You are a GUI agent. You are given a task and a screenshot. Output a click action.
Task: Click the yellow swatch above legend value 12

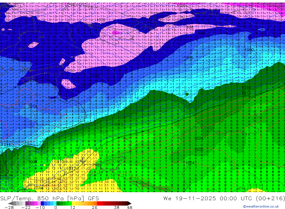click(x=74, y=203)
